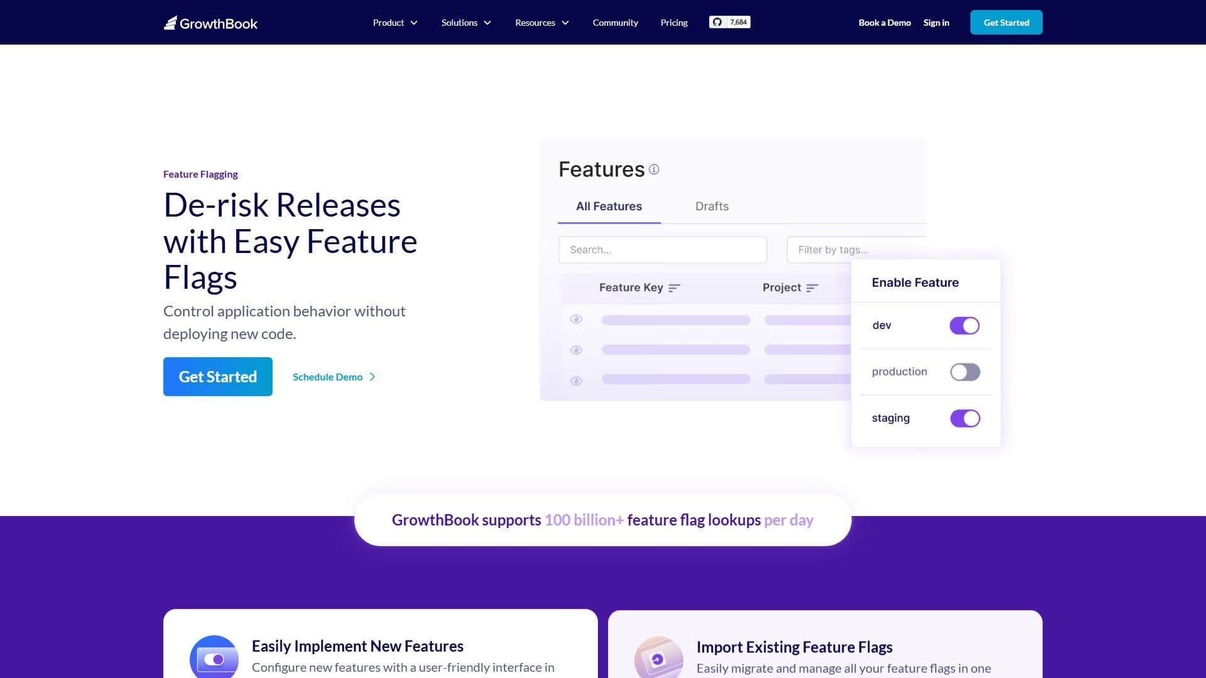Open the Community page

click(616, 23)
